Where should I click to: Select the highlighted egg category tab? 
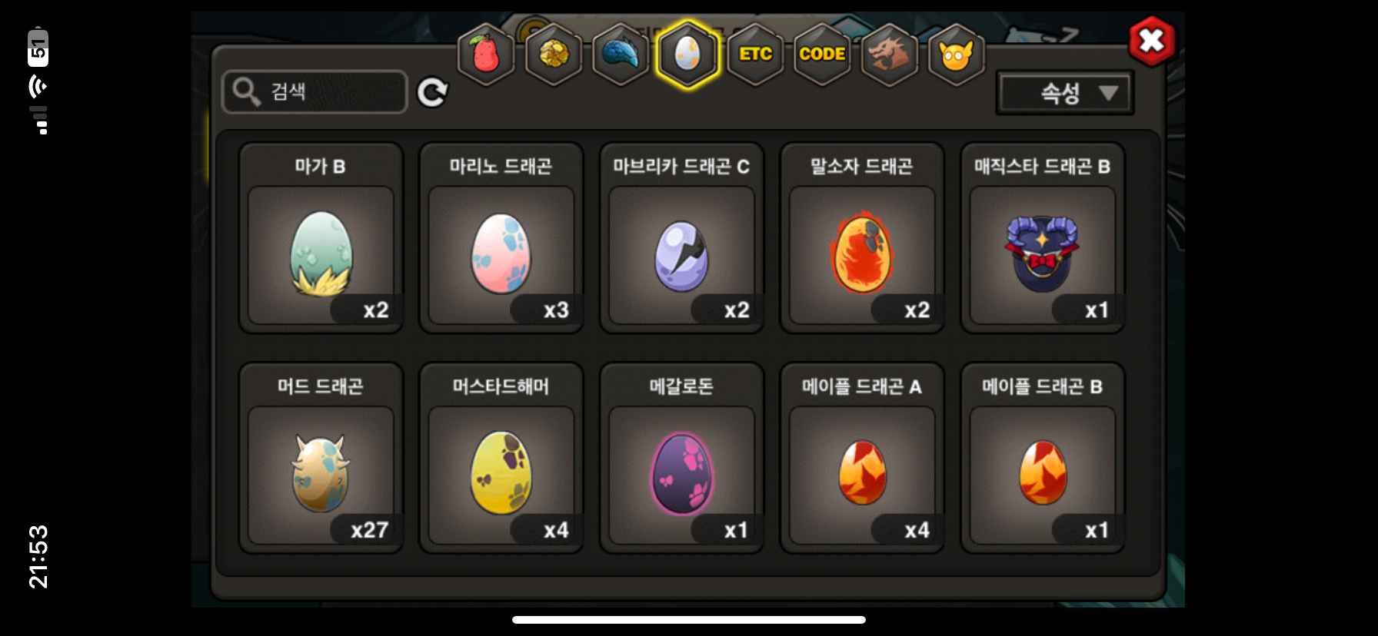point(687,55)
